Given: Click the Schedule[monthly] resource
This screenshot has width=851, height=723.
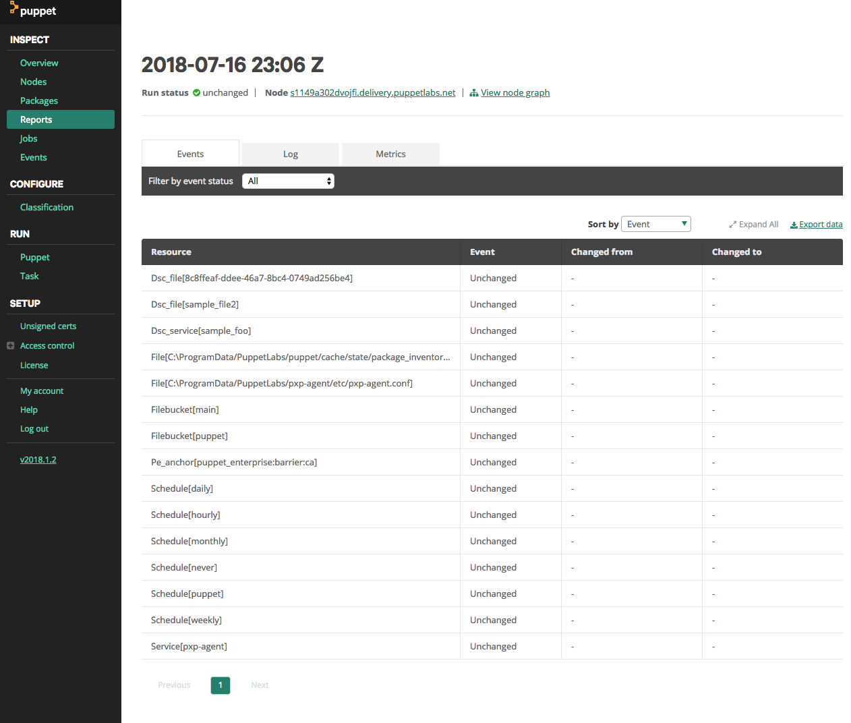Looking at the screenshot, I should [189, 541].
